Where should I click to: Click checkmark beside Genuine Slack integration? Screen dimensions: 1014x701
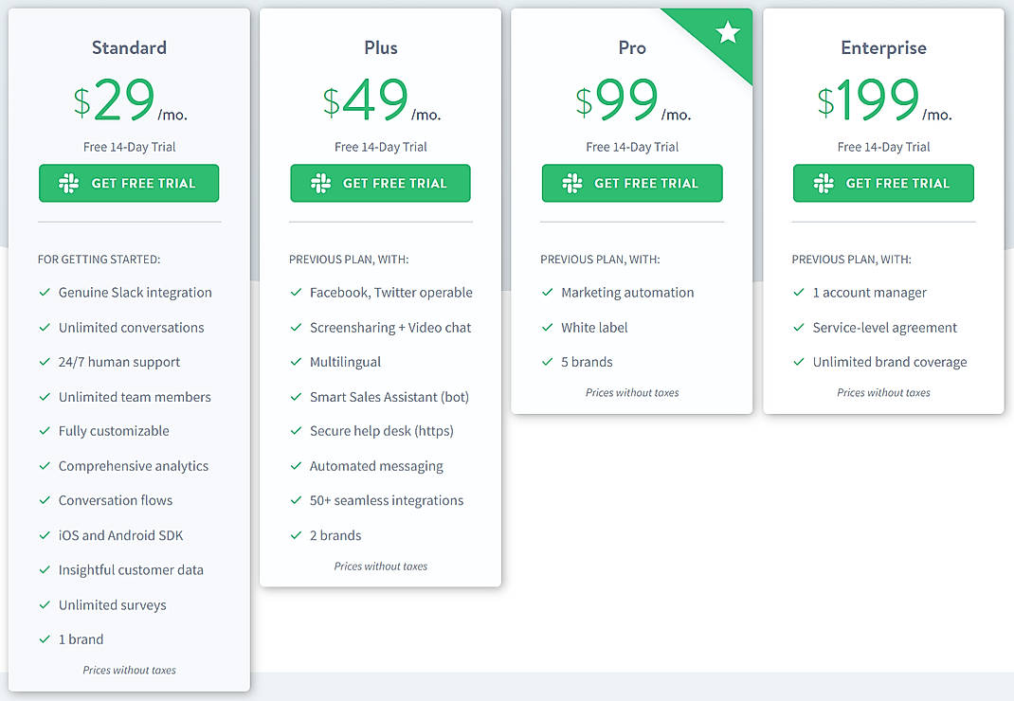(45, 293)
